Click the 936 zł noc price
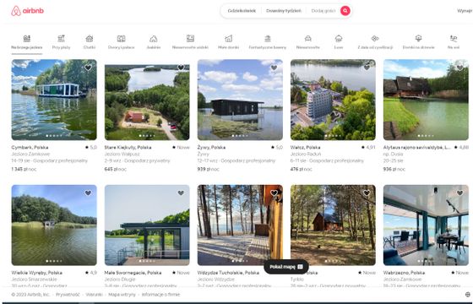This screenshot has height=304, width=473. pos(394,169)
